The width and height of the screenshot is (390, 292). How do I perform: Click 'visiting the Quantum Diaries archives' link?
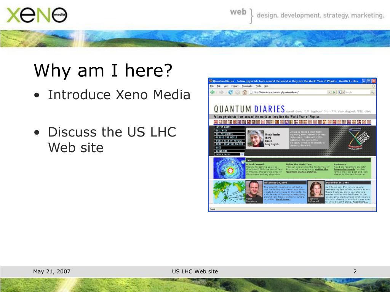(x=308, y=170)
